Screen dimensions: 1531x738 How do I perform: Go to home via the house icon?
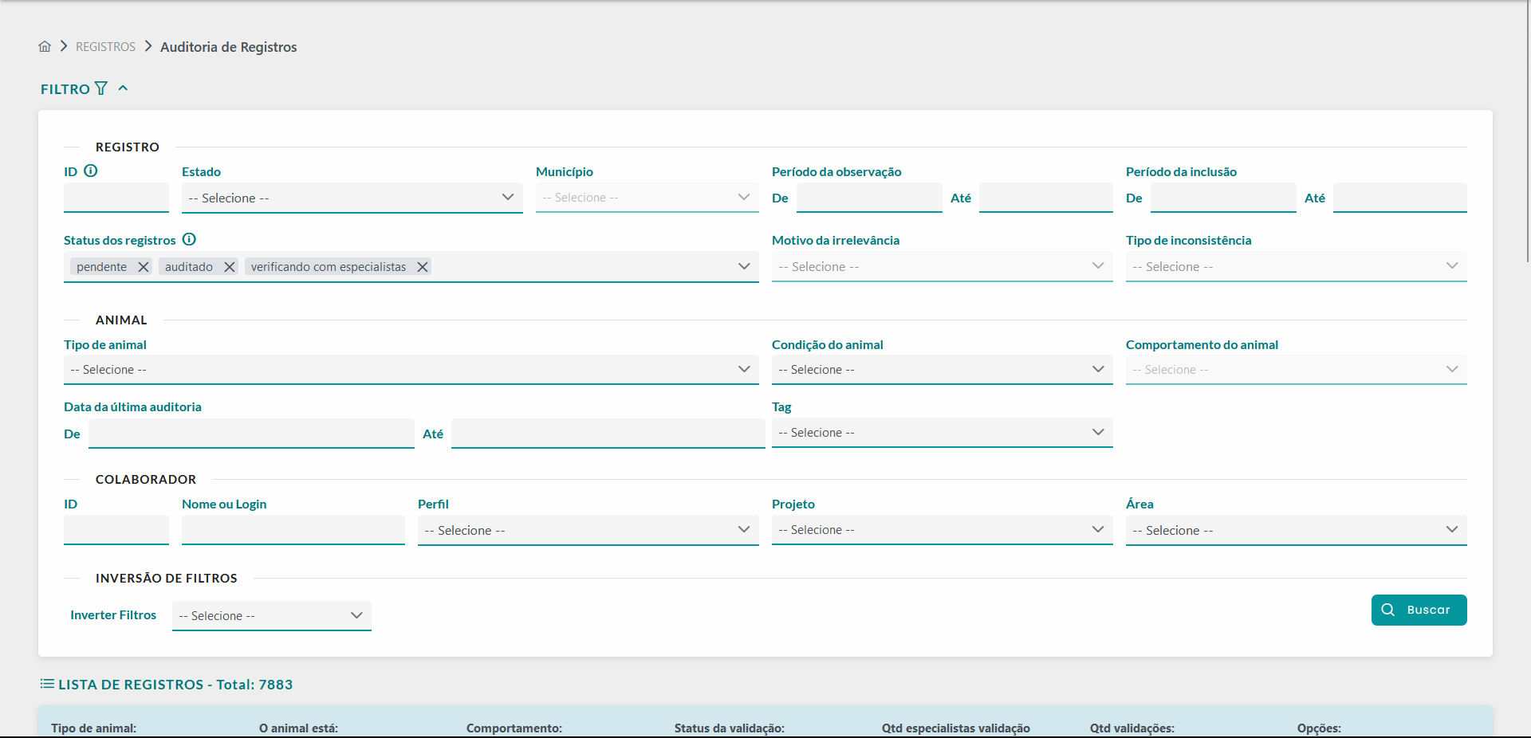[45, 46]
